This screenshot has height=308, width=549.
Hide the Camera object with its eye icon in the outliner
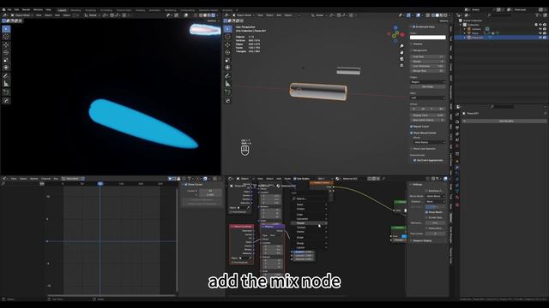point(540,29)
